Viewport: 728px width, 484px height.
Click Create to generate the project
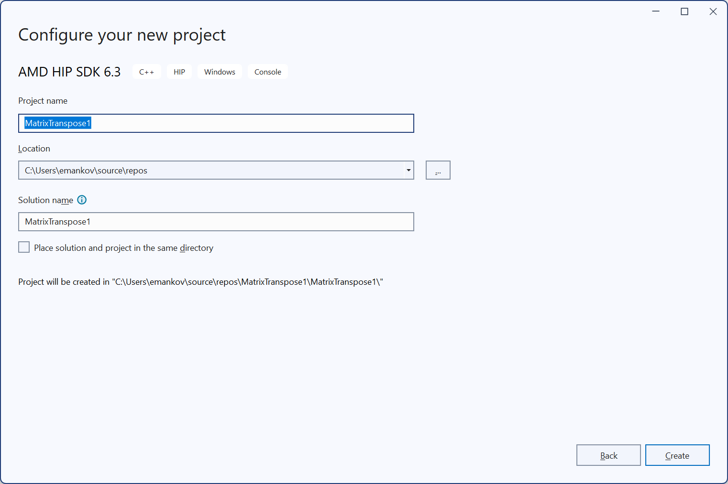[677, 455]
